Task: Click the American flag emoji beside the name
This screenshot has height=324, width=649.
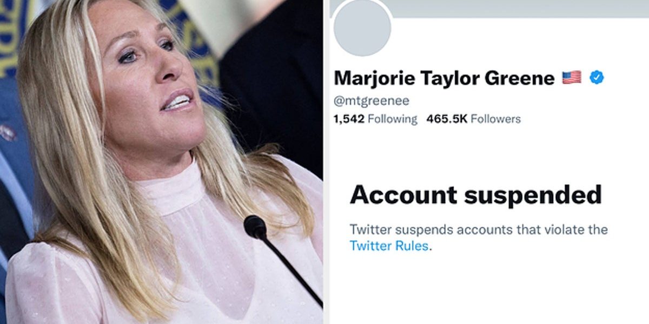Action: (x=572, y=77)
